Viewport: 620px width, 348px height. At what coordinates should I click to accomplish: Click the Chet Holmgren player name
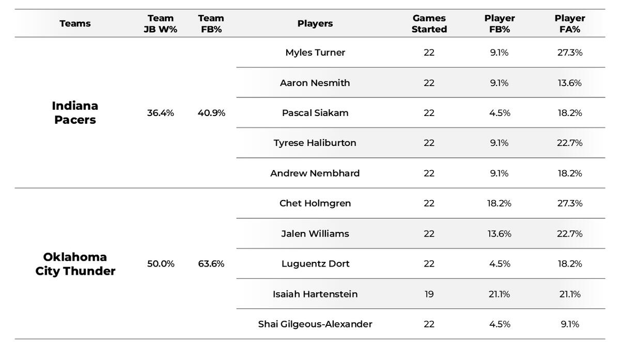click(x=315, y=203)
